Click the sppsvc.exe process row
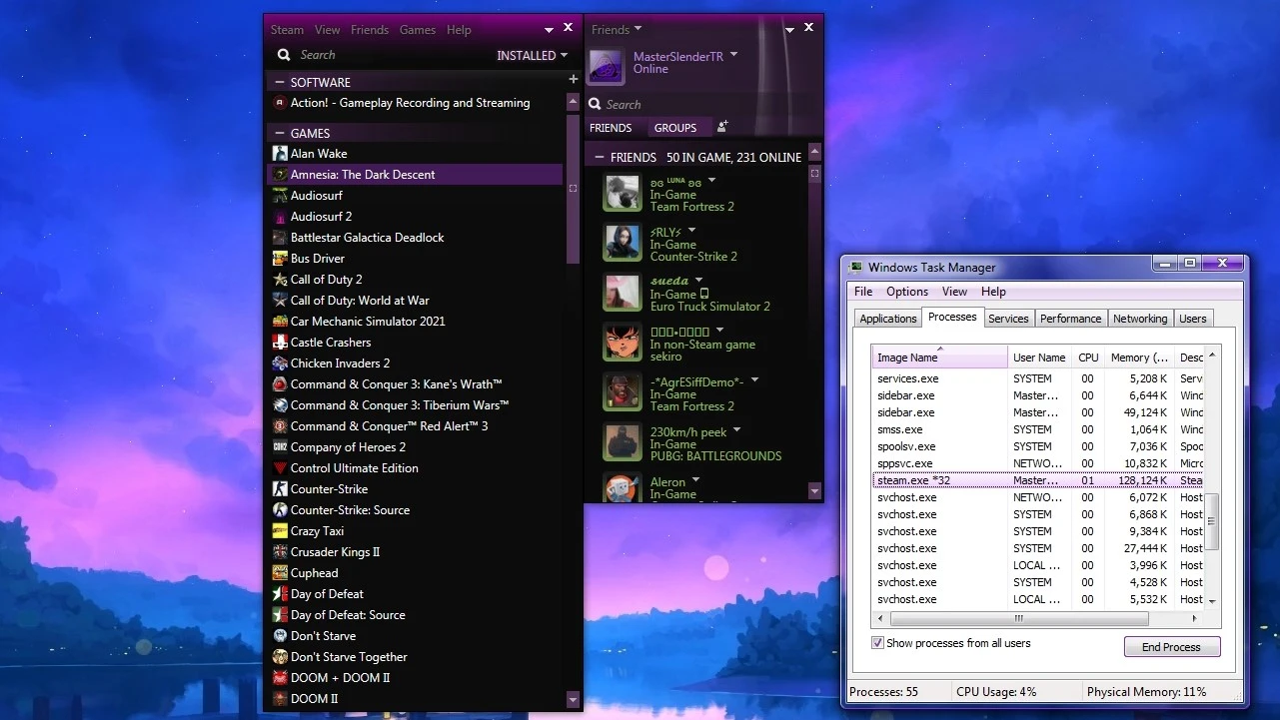The height and width of the screenshot is (720, 1280). [1038, 463]
